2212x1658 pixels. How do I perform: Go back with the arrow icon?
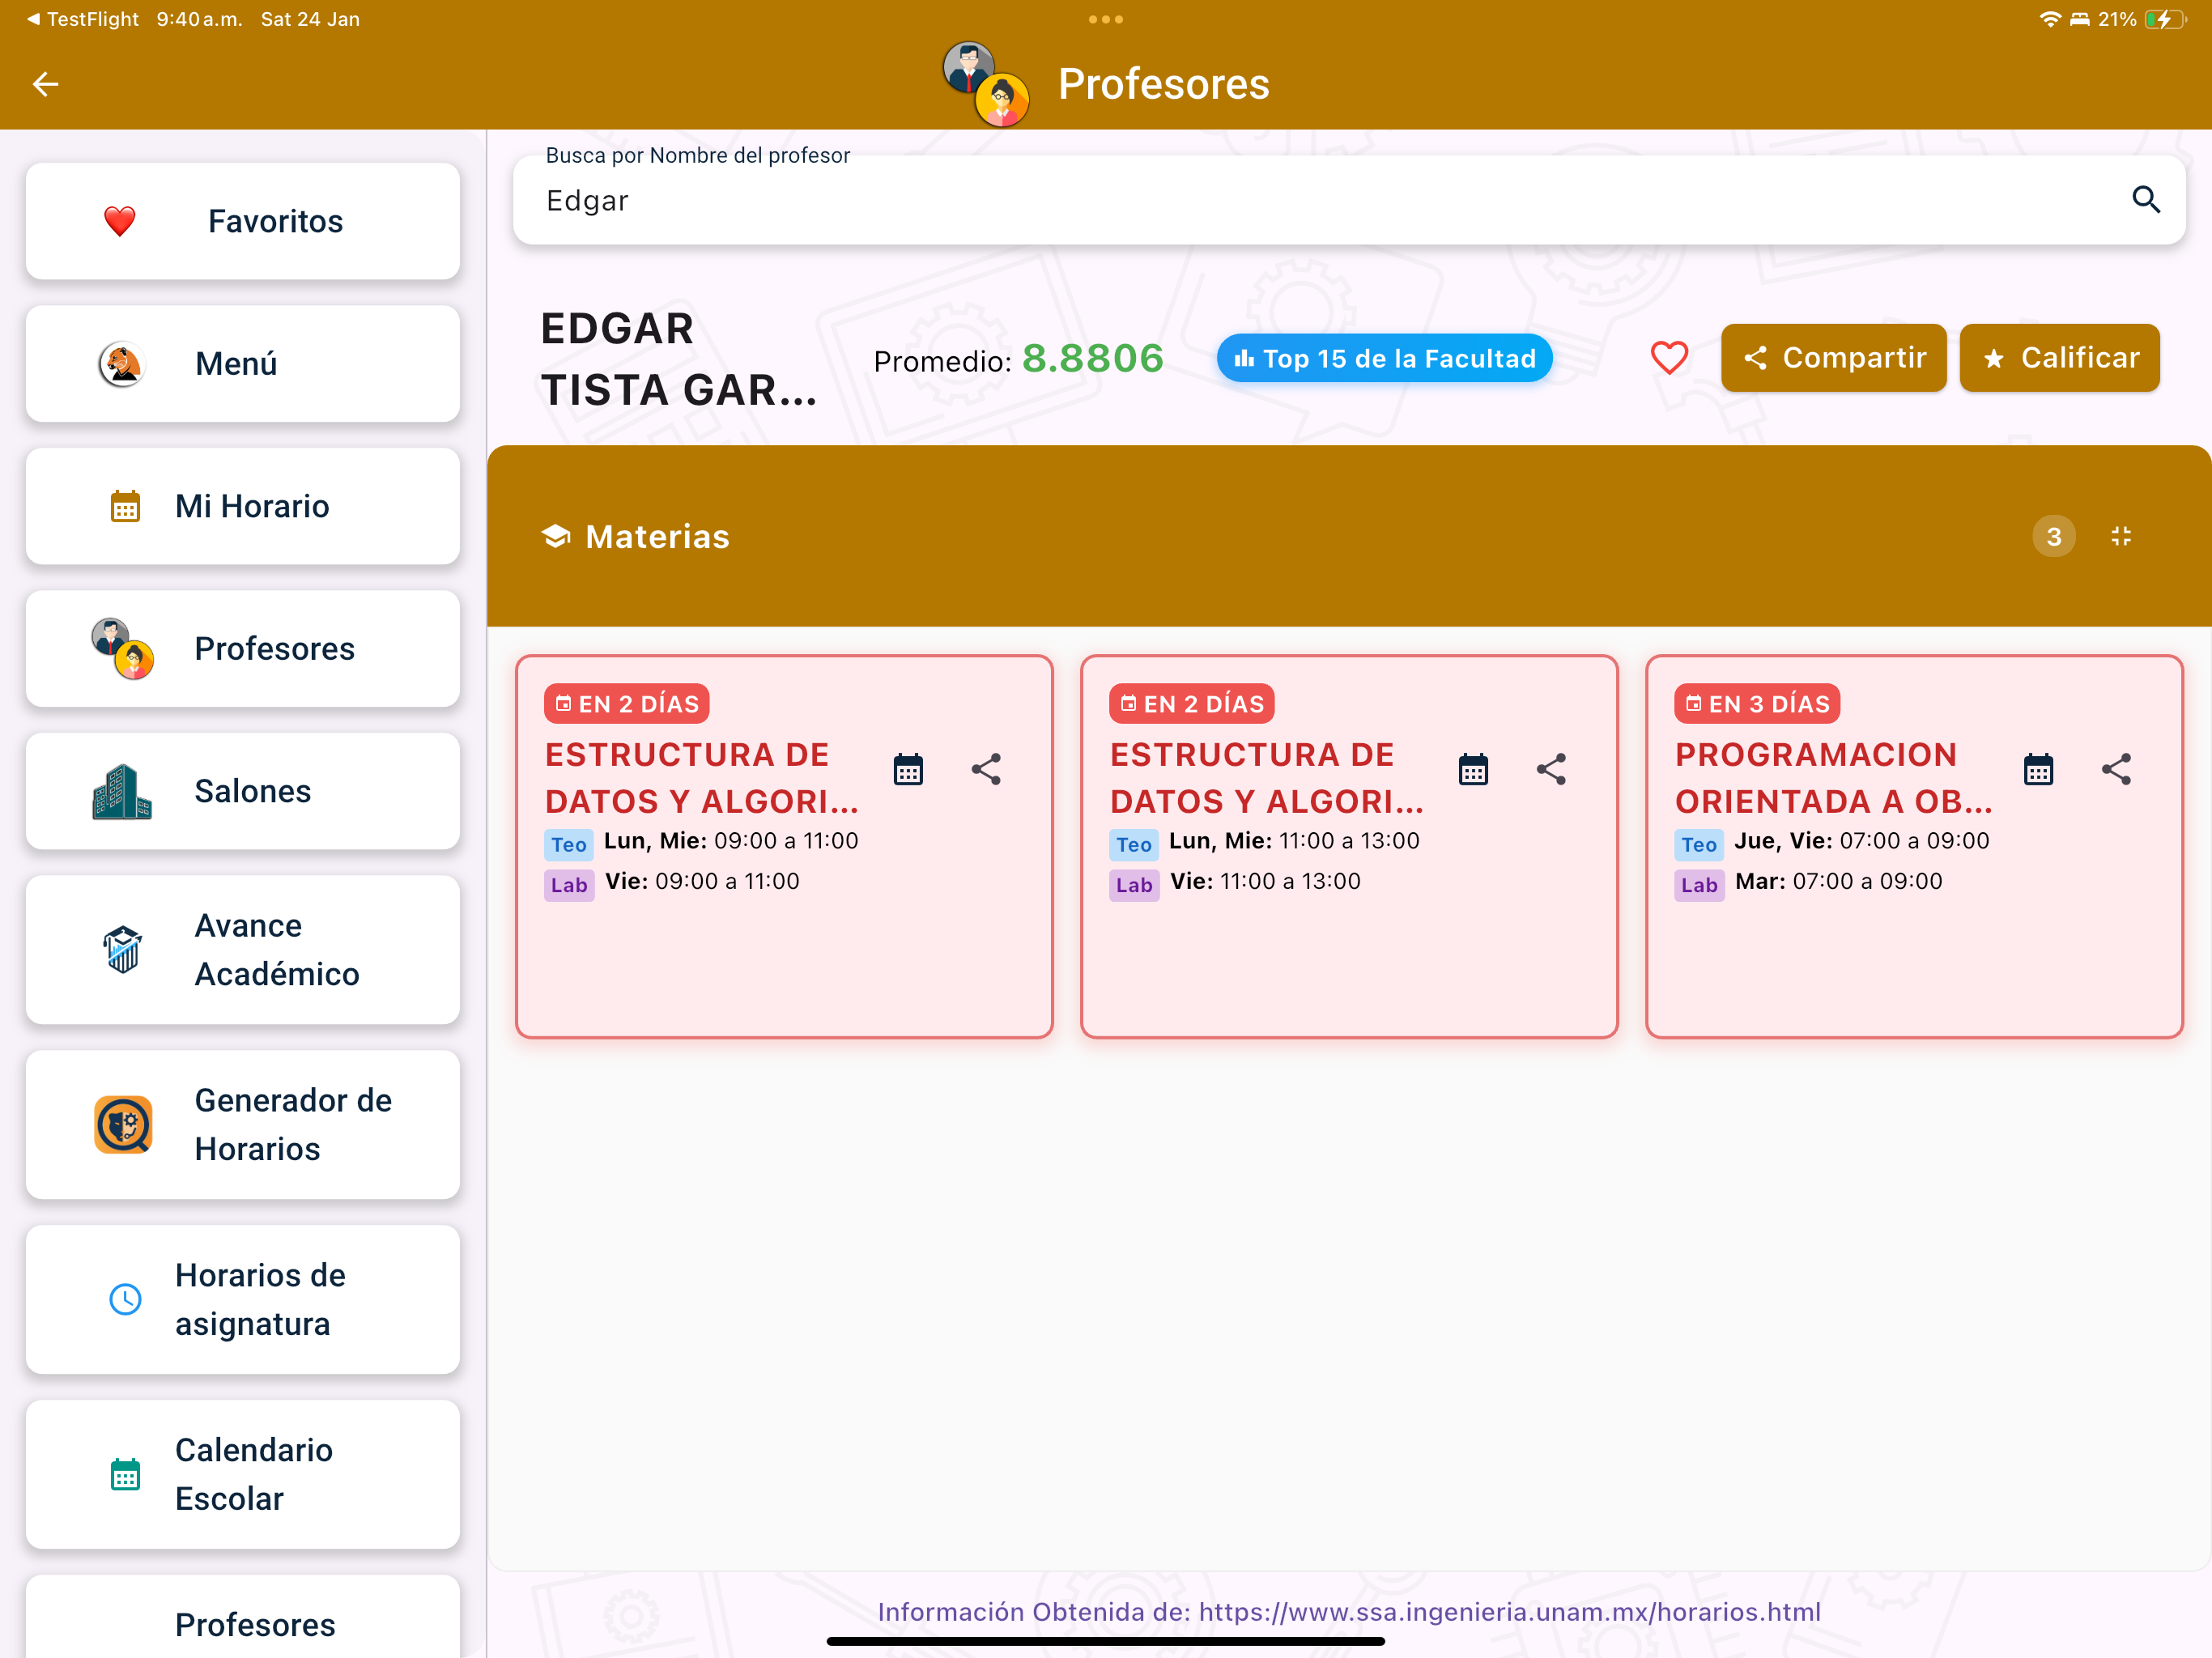(46, 84)
